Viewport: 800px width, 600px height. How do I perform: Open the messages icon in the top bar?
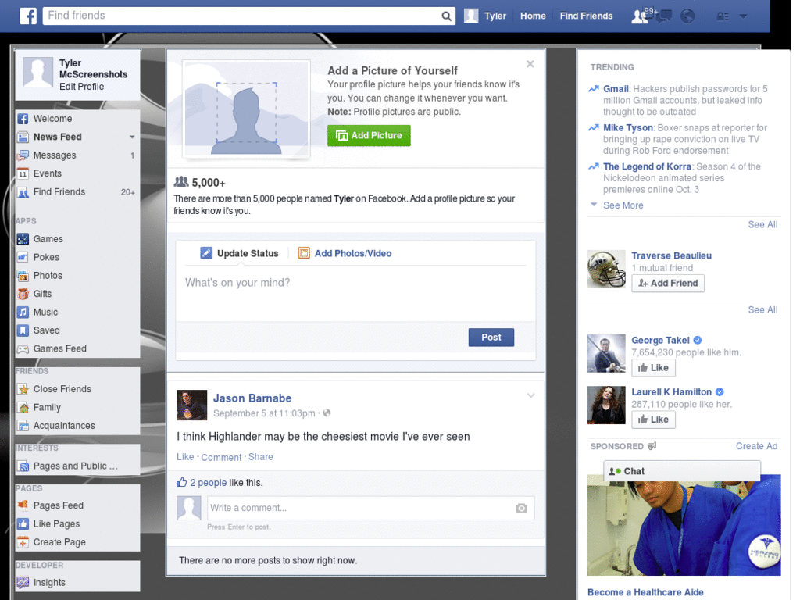click(665, 16)
